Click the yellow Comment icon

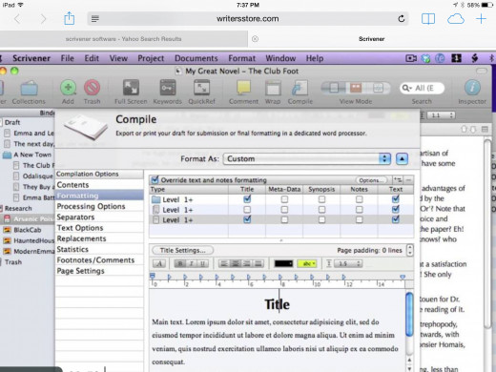coord(243,88)
